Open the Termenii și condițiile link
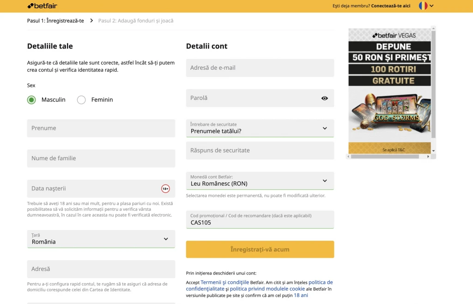This screenshot has height=304, width=473. pyautogui.click(x=224, y=282)
